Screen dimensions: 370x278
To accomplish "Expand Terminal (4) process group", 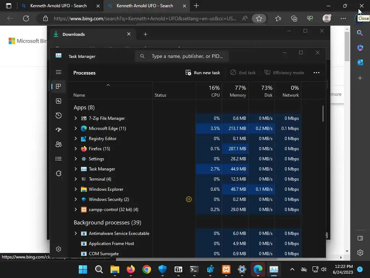I will 76,179.
